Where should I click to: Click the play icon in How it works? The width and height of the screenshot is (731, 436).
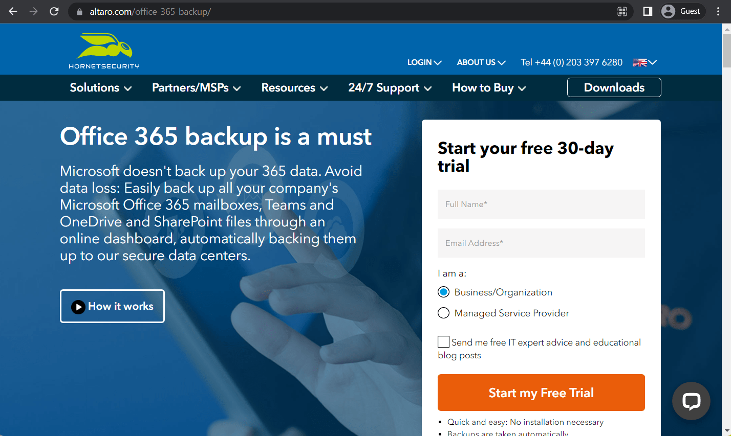click(78, 306)
